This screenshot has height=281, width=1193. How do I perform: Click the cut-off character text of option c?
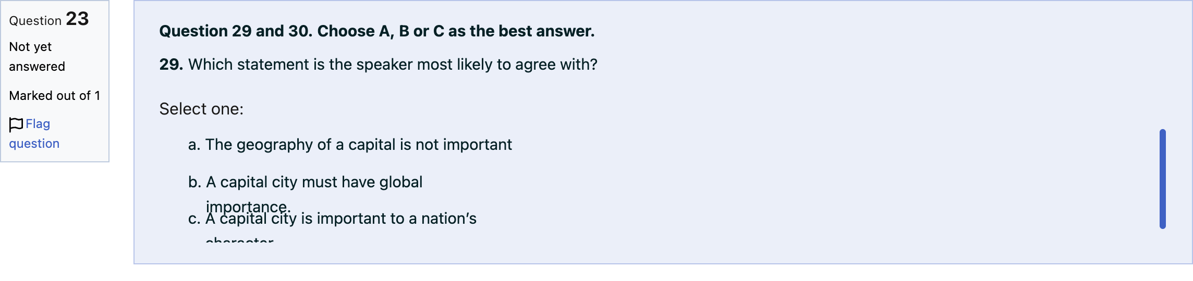point(240,240)
